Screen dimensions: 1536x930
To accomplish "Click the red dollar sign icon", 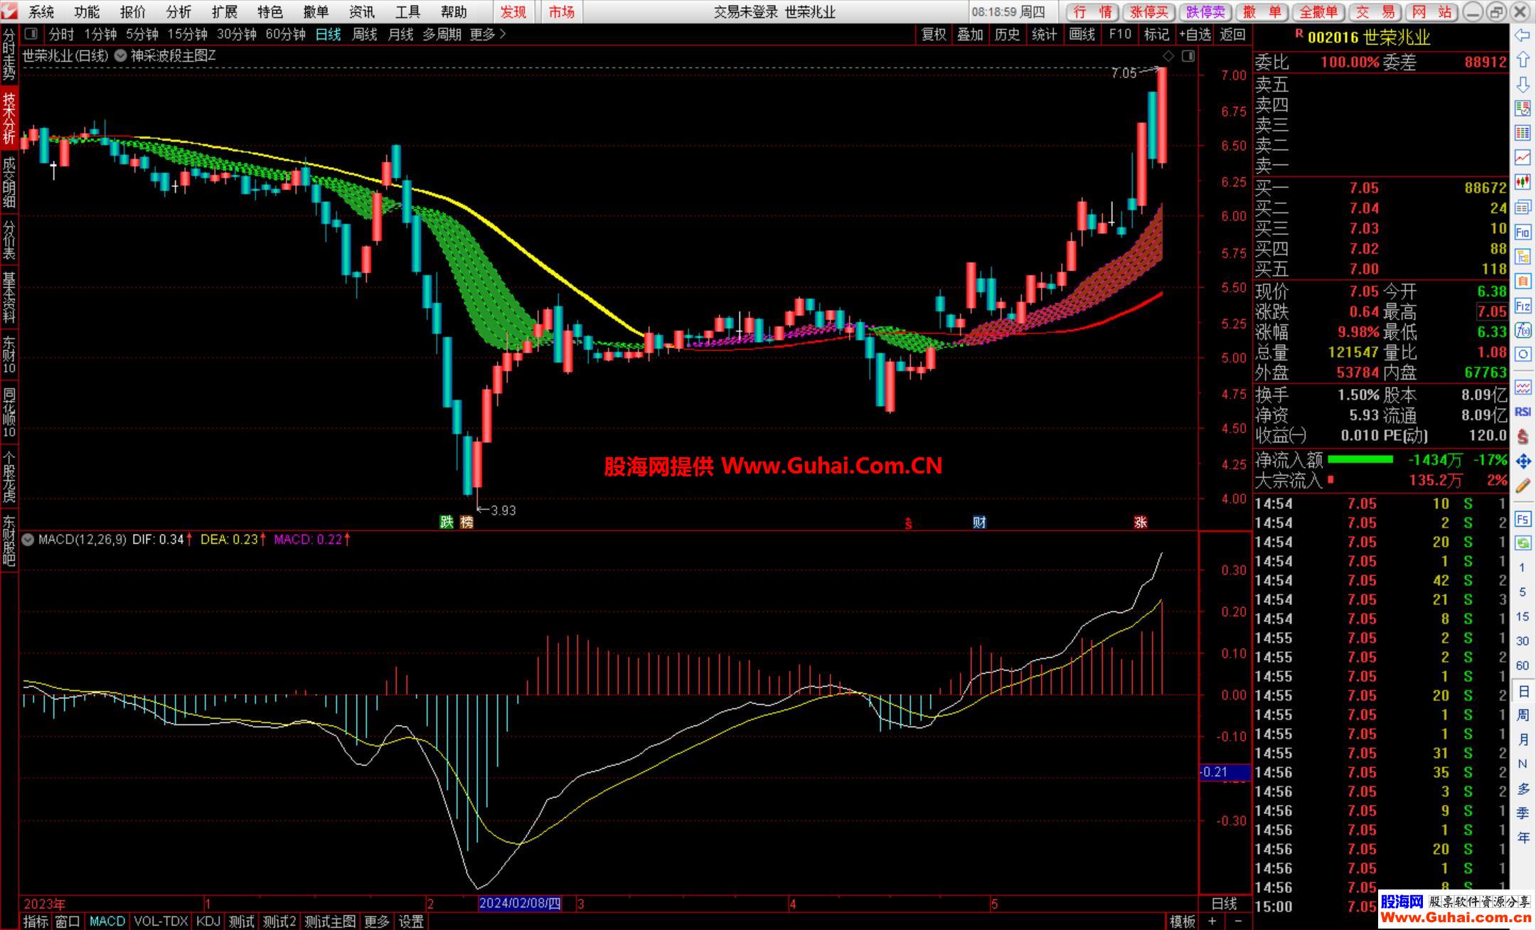I will coord(1522,437).
